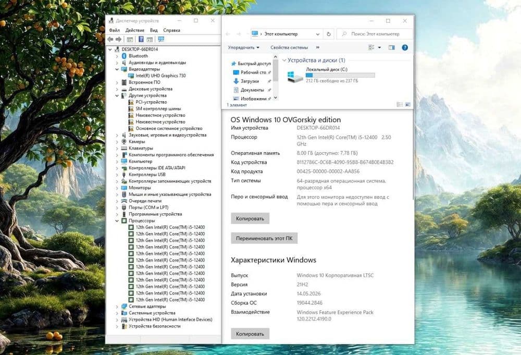The width and height of the screenshot is (521, 355).
Task: Click the Контроллеры USB icon
Action: (x=125, y=175)
